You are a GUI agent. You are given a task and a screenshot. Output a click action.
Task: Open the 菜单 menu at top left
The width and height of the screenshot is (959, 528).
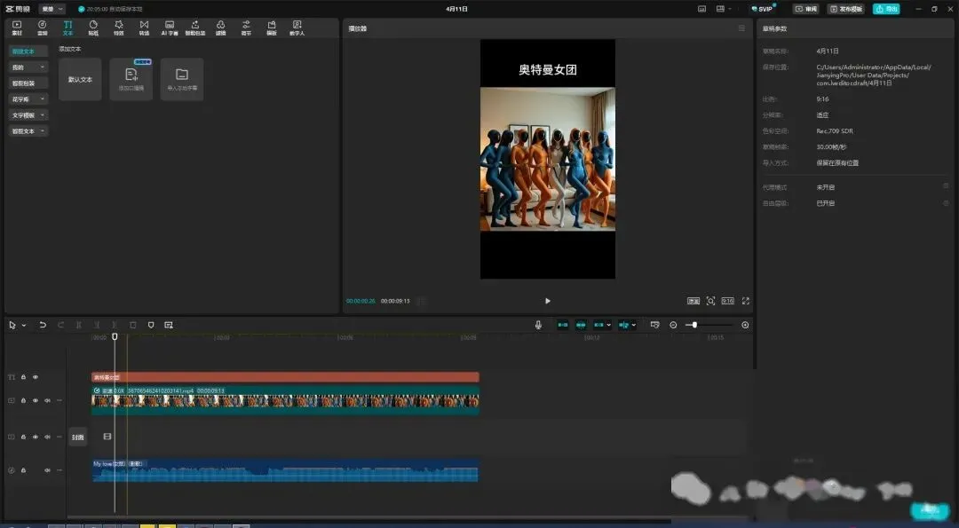(52, 9)
